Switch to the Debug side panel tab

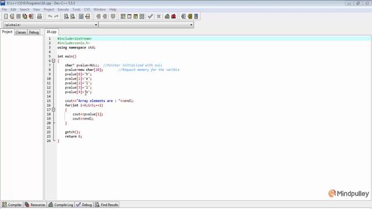point(34,33)
